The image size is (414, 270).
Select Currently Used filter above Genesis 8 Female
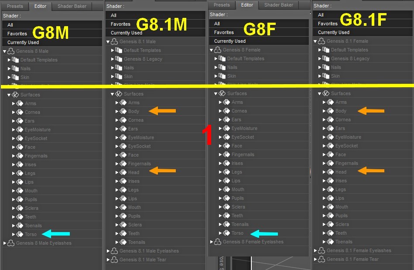tap(259, 41)
